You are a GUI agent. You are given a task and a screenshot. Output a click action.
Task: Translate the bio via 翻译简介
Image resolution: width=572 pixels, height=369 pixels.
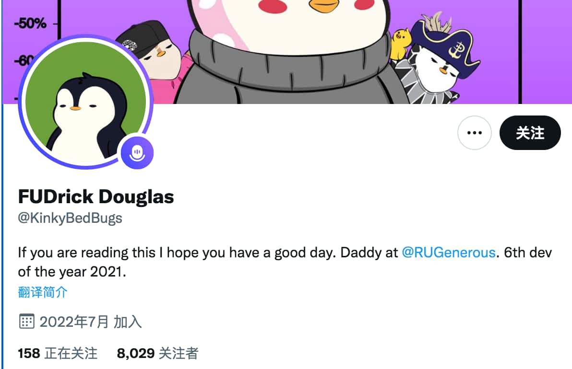[x=42, y=292]
